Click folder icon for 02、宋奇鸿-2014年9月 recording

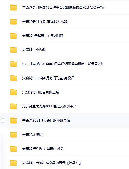14,64
